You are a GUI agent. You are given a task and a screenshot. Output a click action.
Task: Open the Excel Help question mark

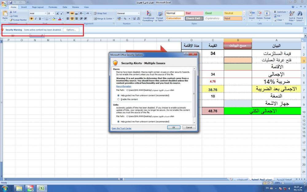(x=293, y=7)
